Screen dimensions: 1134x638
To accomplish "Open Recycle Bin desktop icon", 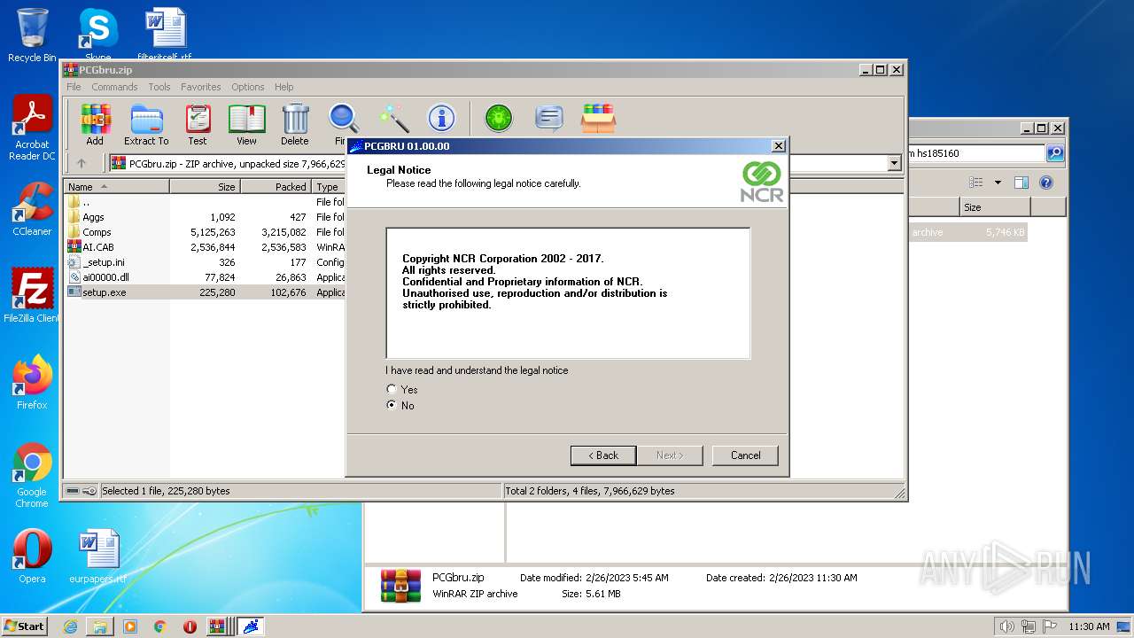I will tap(32, 35).
